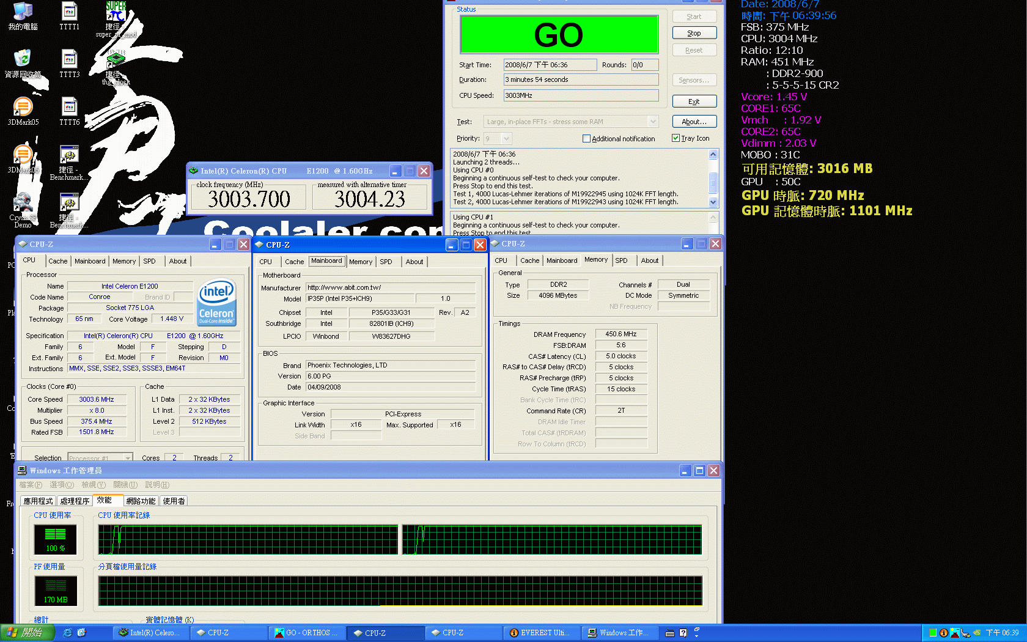
Task: Open Mainboard tab in the right CPU-Z window
Action: point(562,260)
